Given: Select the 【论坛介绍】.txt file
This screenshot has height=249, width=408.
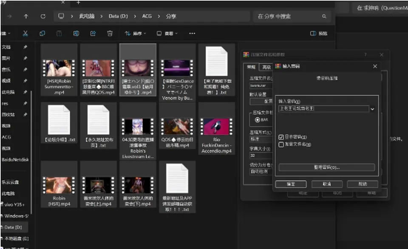Looking at the screenshot, I should (x=59, y=123).
